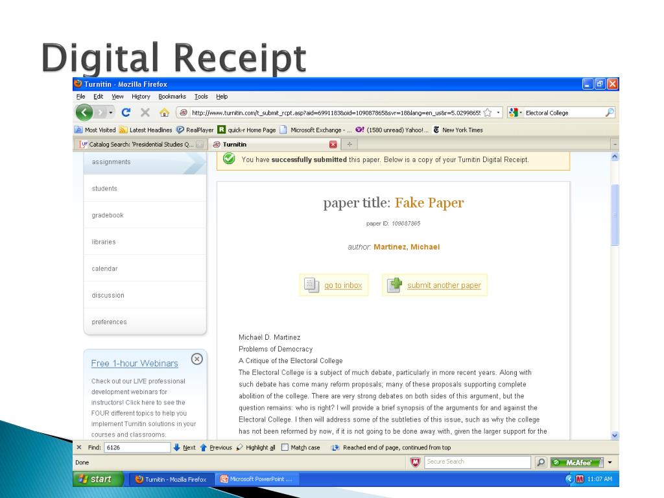Click the Secure Search magnifier button
The width and height of the screenshot is (664, 498).
pos(541,462)
